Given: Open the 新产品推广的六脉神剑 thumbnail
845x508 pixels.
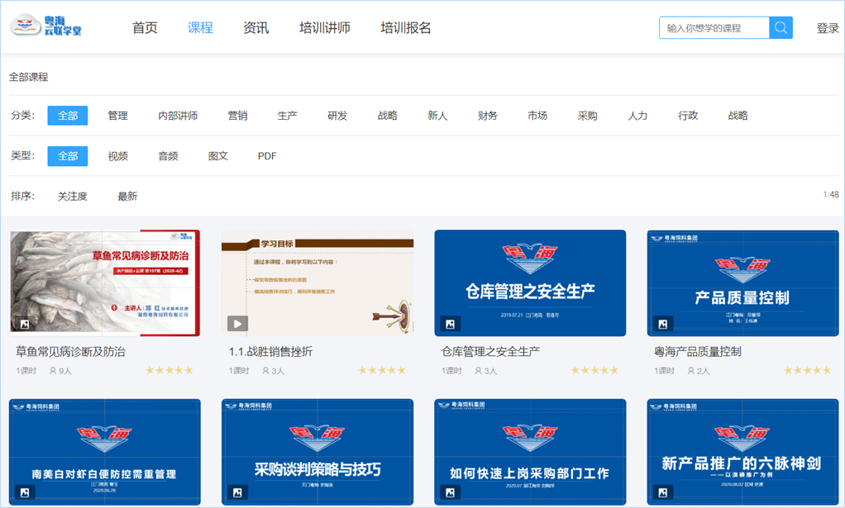Looking at the screenshot, I should pos(743,452).
